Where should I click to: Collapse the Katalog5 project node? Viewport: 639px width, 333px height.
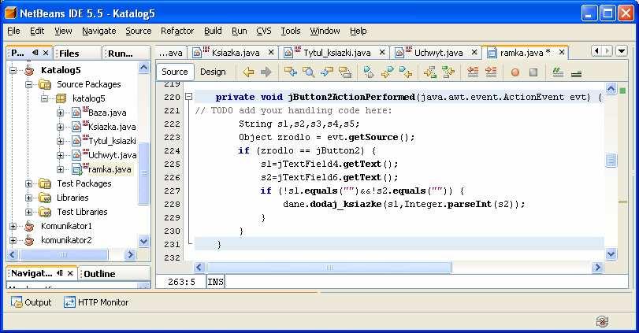13,70
